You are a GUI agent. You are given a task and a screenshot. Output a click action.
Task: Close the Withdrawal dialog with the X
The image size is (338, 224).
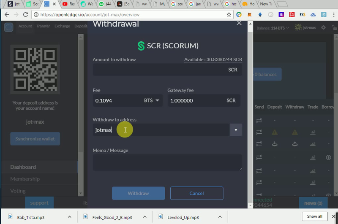click(239, 23)
